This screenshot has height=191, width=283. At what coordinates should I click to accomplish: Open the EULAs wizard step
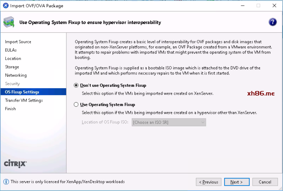(x=11, y=50)
